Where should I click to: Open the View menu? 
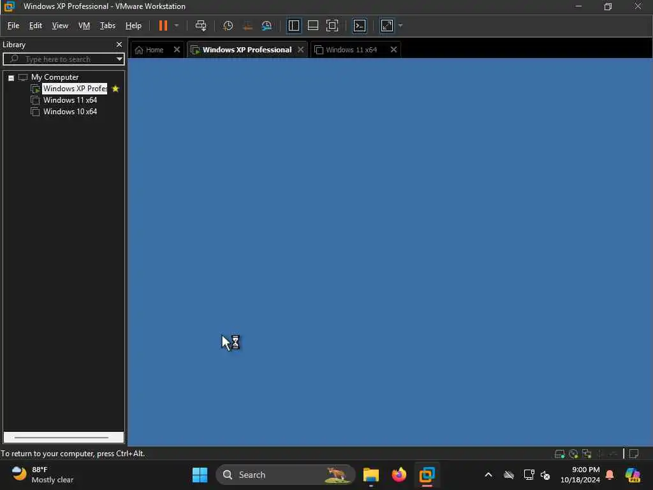tap(60, 26)
